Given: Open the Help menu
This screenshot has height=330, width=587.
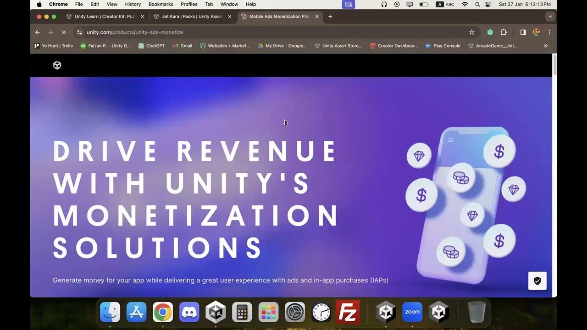Looking at the screenshot, I should coord(251,4).
